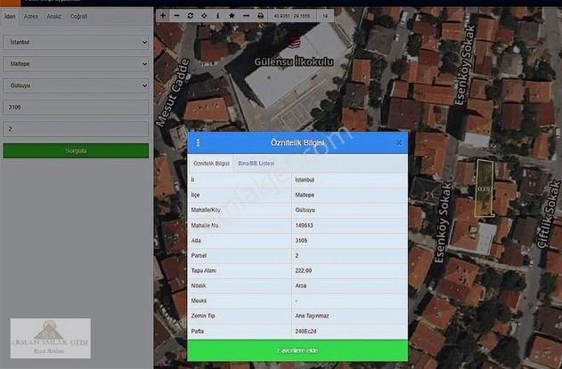Click the Mahalle/Köy value Gülsuyu in table

(x=305, y=210)
